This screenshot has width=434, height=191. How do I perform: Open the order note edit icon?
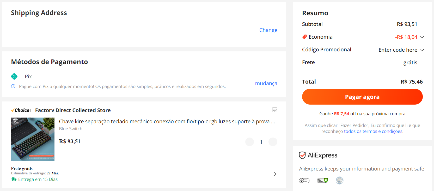coord(274,110)
